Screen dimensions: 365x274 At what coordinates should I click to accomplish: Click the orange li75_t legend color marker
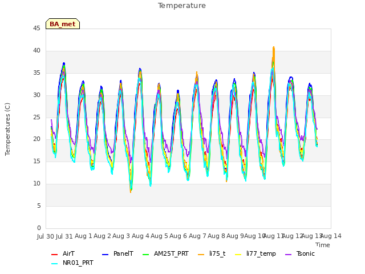point(201,255)
